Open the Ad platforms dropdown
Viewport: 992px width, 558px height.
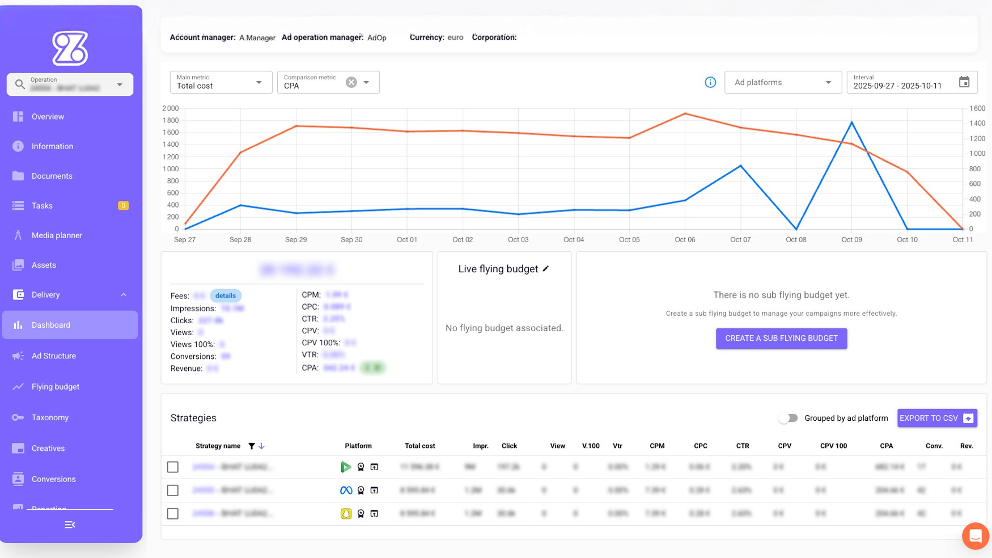pos(783,82)
